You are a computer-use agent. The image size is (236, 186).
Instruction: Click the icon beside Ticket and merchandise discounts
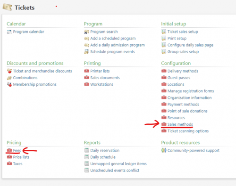9,71
